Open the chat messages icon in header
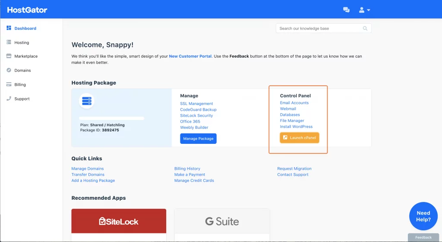This screenshot has width=442, height=242. point(346,10)
